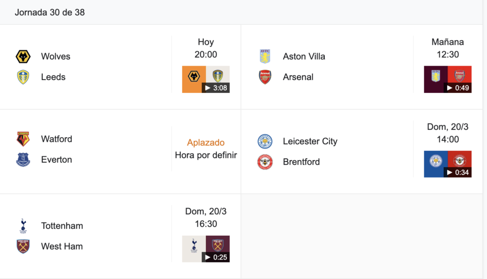This screenshot has width=487, height=279.
Task: Select the Tottenham team name
Action: [x=62, y=226]
